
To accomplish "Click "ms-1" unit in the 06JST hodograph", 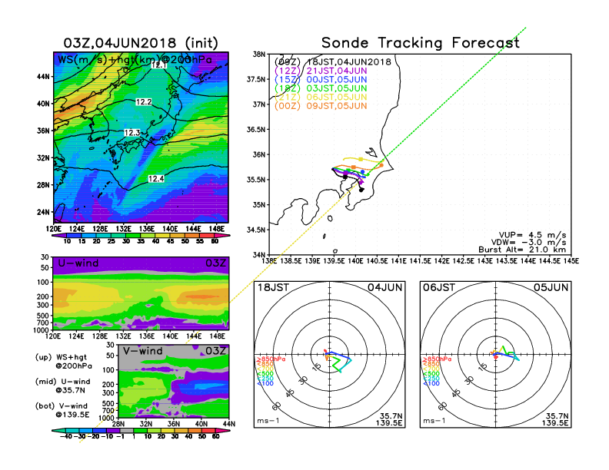I will point(434,421).
